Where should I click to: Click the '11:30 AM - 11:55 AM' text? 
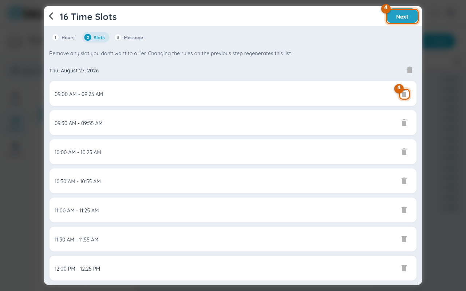tap(76, 240)
